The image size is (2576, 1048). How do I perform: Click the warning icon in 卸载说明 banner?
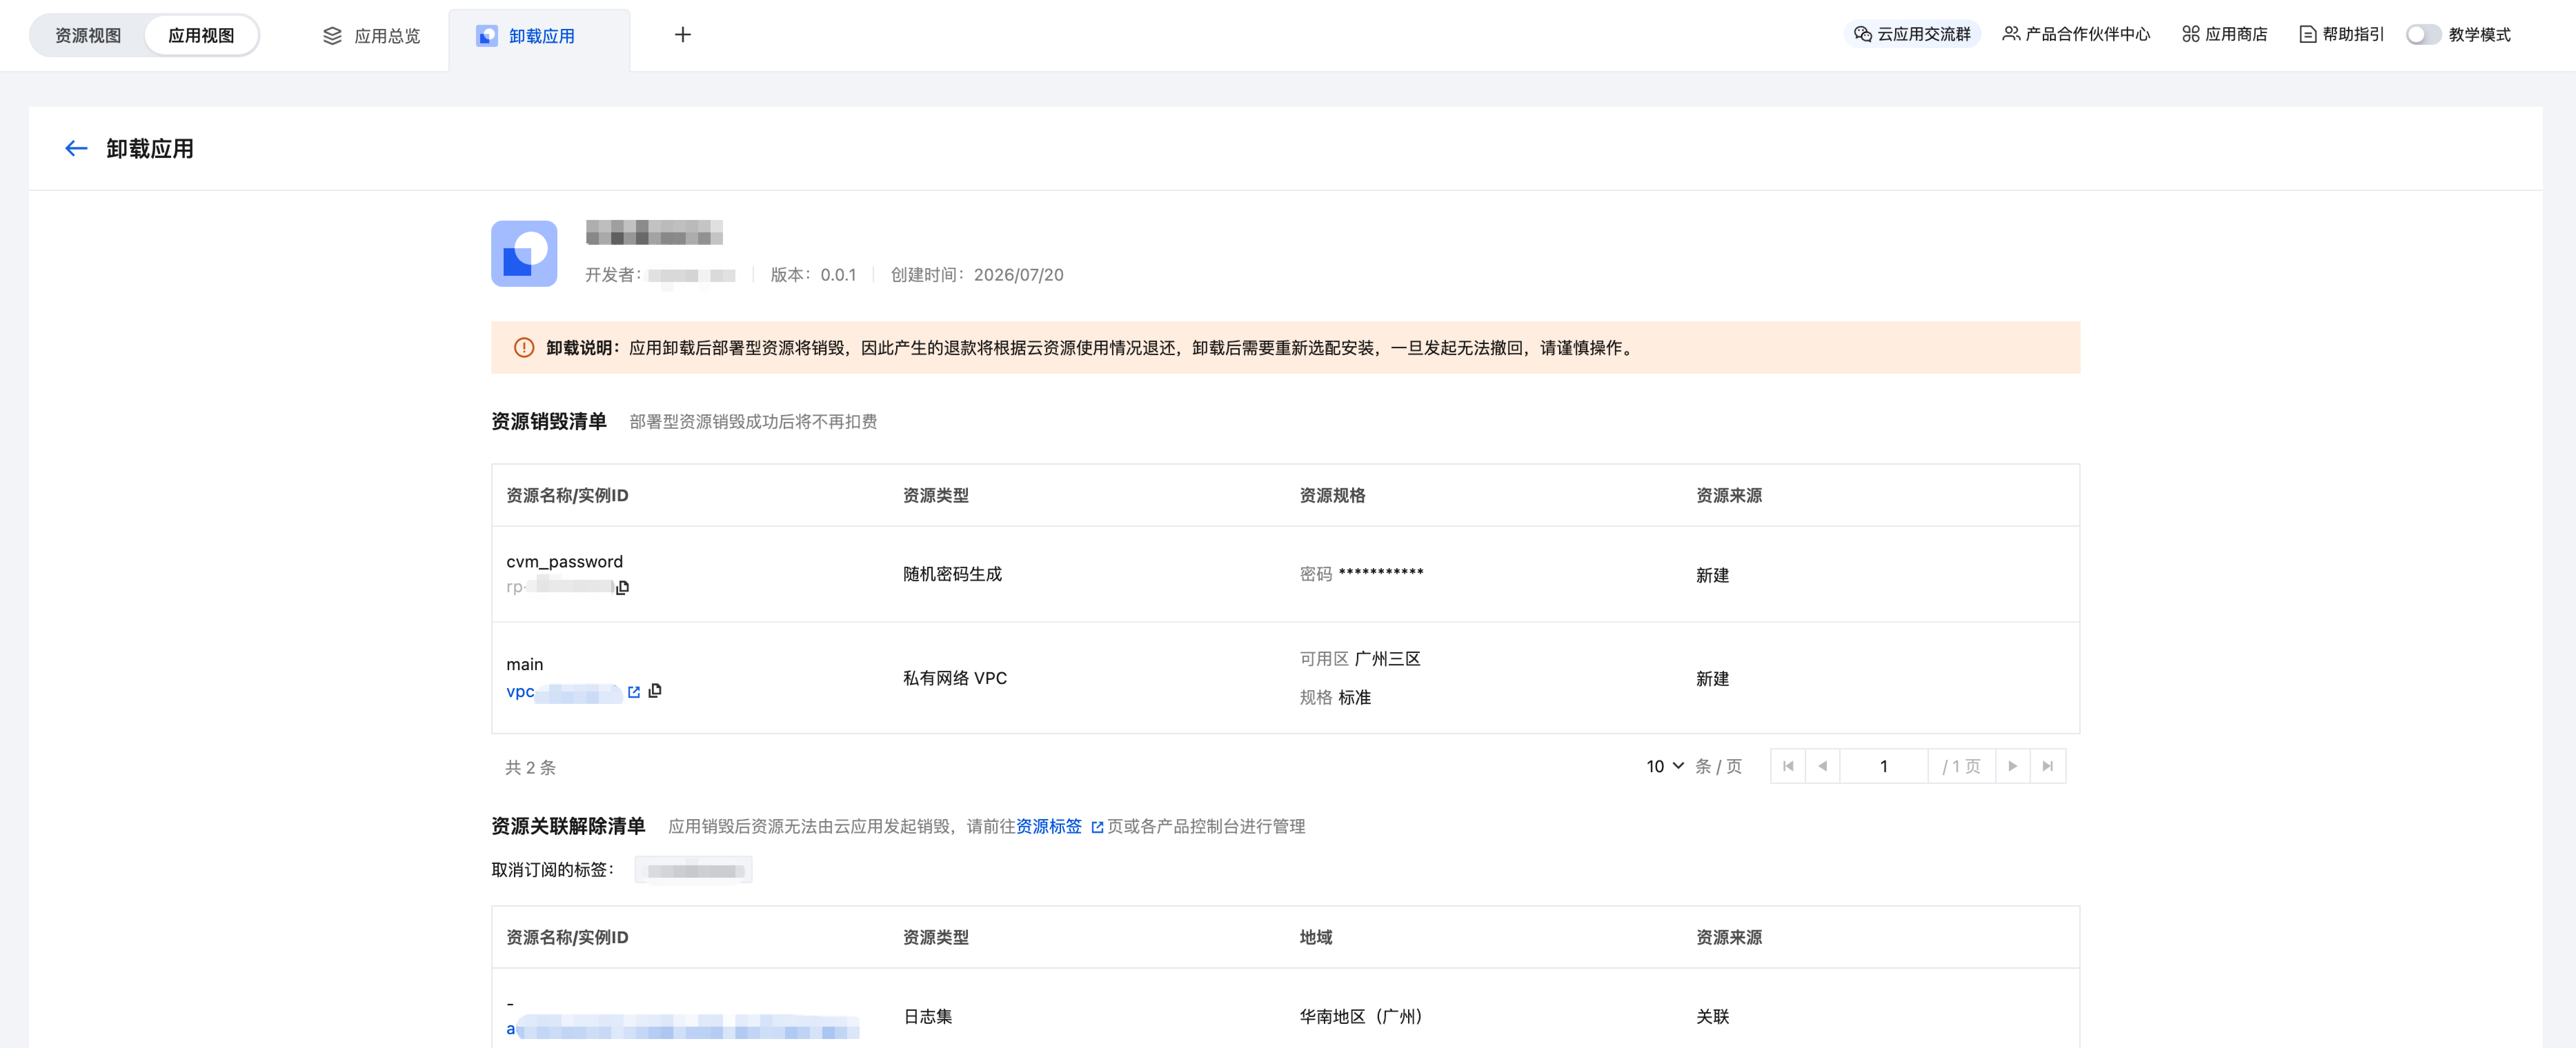[x=524, y=348]
